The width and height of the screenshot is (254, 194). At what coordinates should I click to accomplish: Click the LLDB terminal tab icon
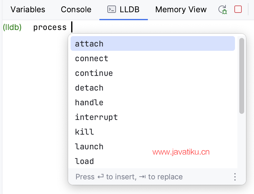click(x=112, y=9)
